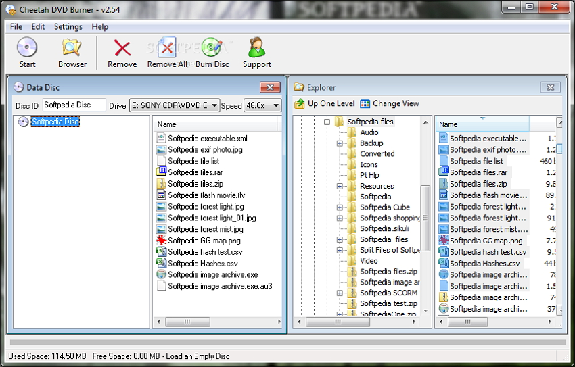The width and height of the screenshot is (575, 367).
Task: Click the Softpedia Disc tree disc icon
Action: pyautogui.click(x=23, y=122)
